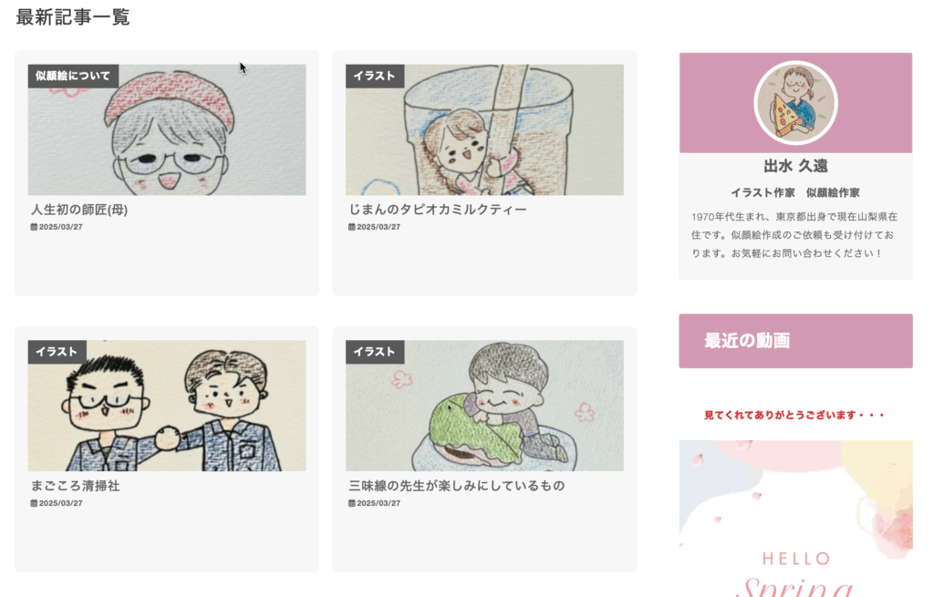Open the Hello Spring video image

(795, 519)
